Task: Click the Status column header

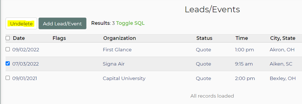Action: (204, 38)
